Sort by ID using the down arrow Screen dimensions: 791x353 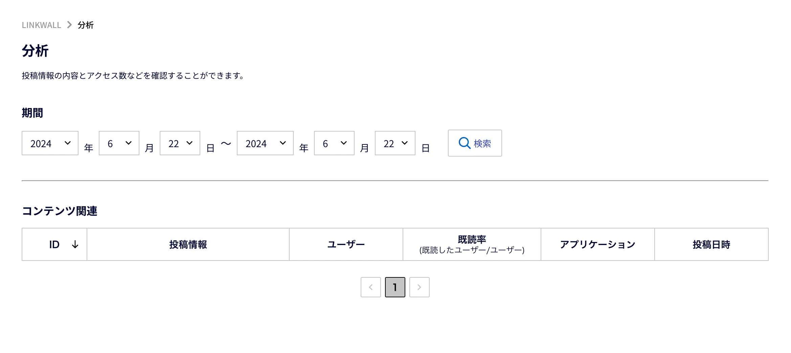pyautogui.click(x=75, y=245)
